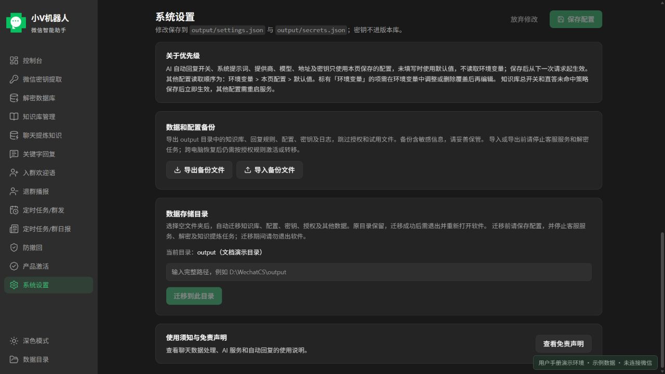The height and width of the screenshot is (374, 665).
Task: Click the shield icon beside 防撤回
Action: pos(14,248)
